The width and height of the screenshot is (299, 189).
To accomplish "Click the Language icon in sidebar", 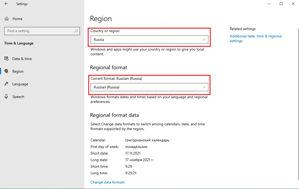I will (x=7, y=84).
